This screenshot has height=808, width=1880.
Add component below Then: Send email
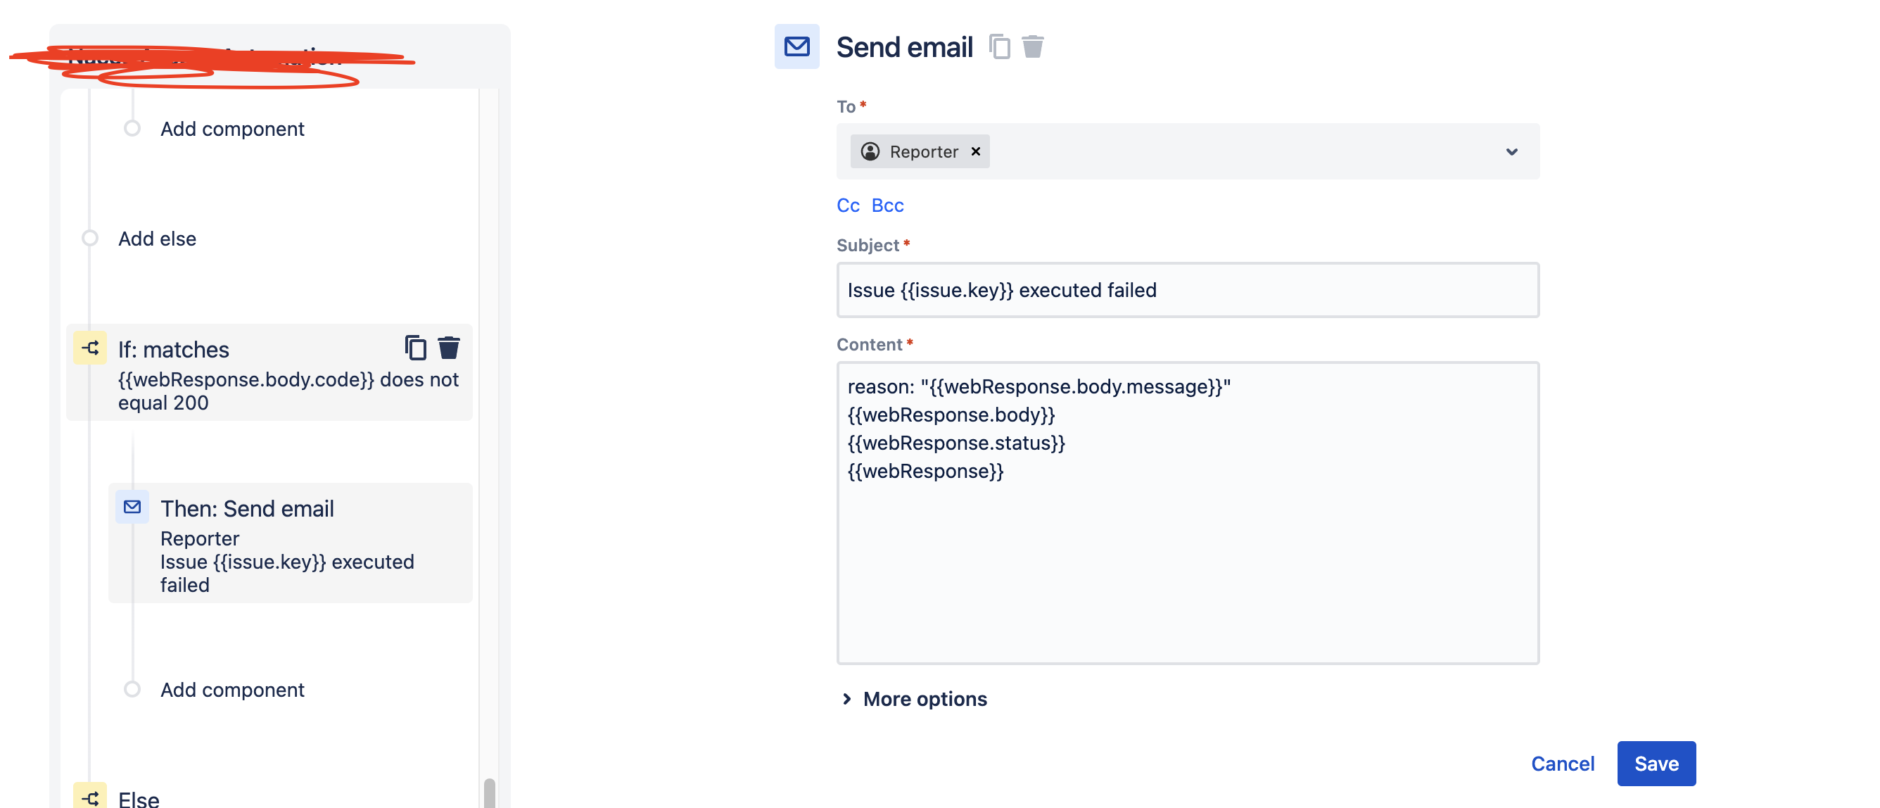[x=232, y=690]
